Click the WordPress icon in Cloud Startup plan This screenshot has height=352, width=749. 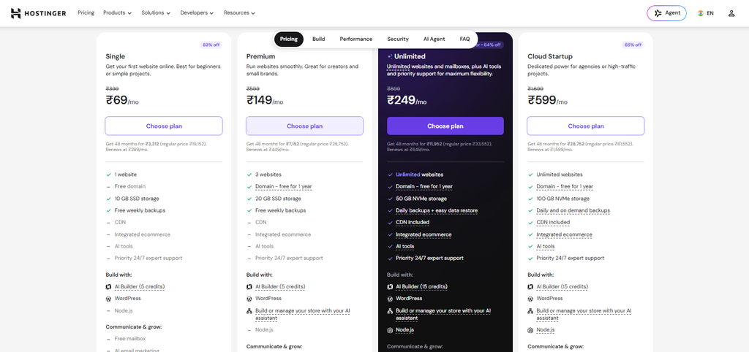coord(530,299)
